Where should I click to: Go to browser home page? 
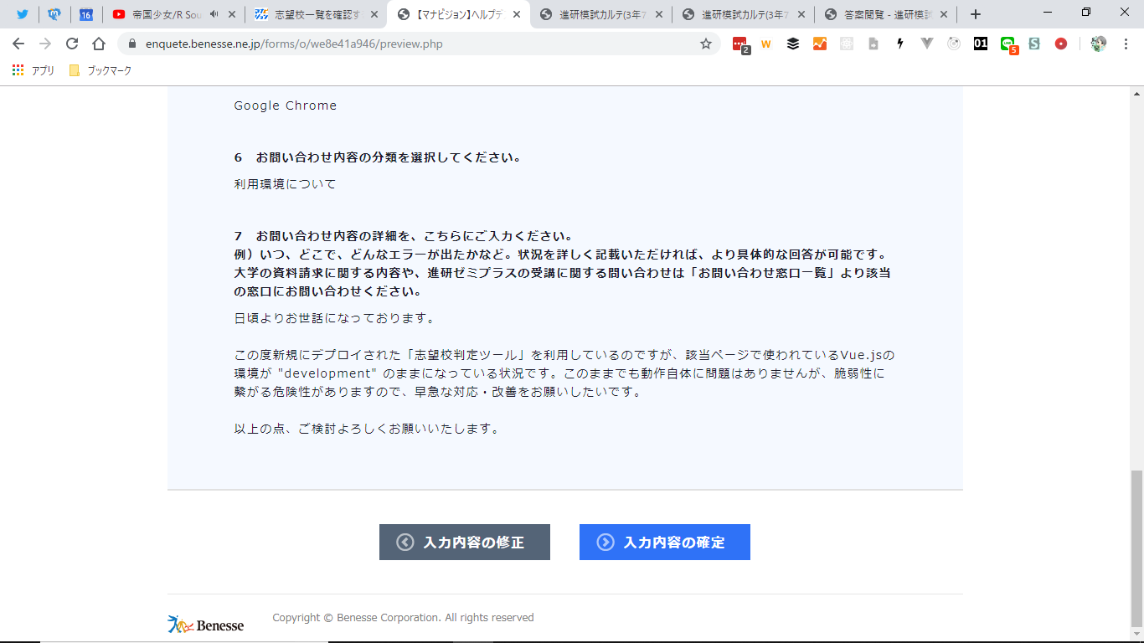pyautogui.click(x=99, y=44)
